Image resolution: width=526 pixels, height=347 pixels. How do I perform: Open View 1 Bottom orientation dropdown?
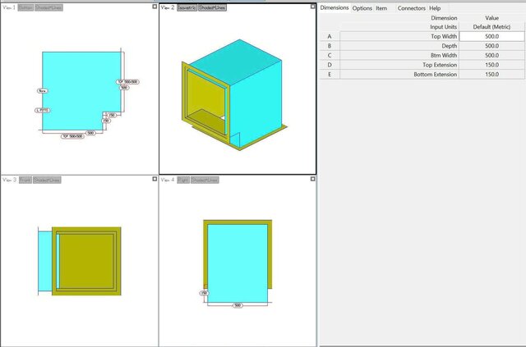click(x=25, y=7)
